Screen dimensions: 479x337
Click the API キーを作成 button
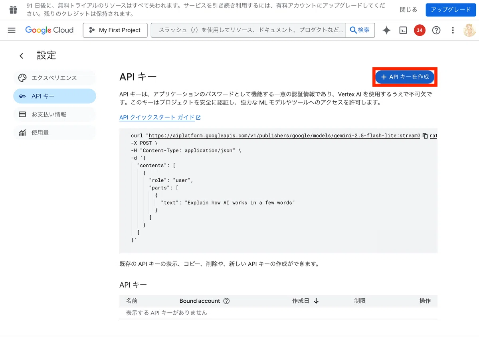pos(405,77)
